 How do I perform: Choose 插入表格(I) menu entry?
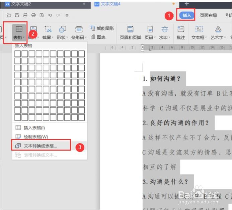point(50,128)
